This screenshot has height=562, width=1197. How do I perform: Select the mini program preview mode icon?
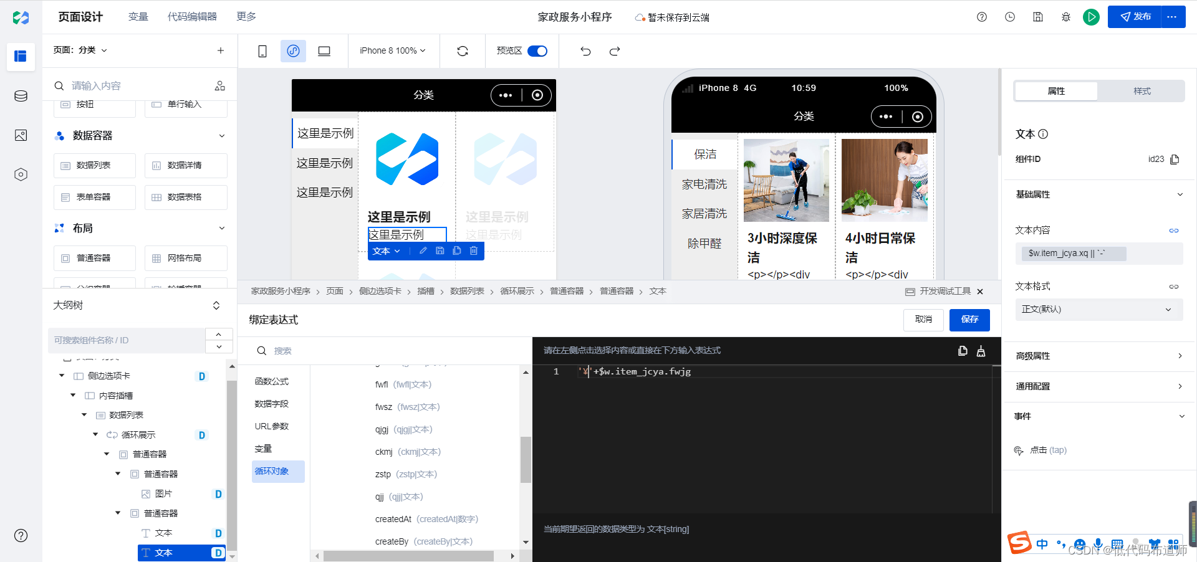[x=293, y=51]
